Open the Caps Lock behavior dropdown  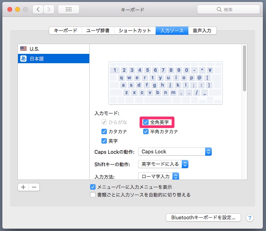175,151
